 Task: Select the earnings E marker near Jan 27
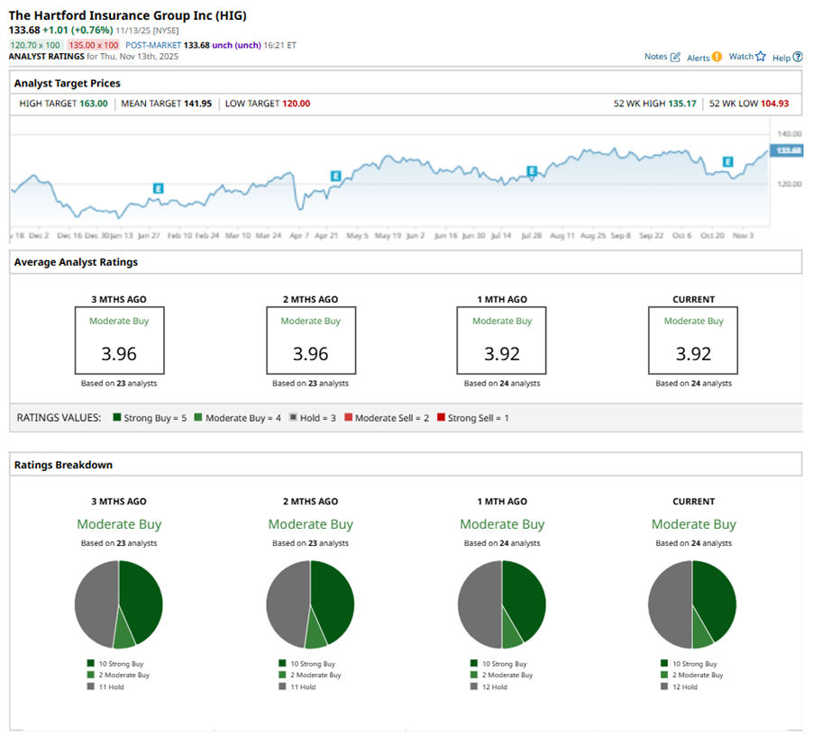(158, 188)
